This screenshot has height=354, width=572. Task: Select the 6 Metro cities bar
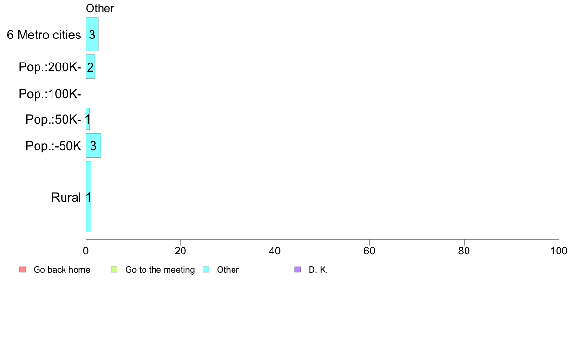tap(92, 34)
